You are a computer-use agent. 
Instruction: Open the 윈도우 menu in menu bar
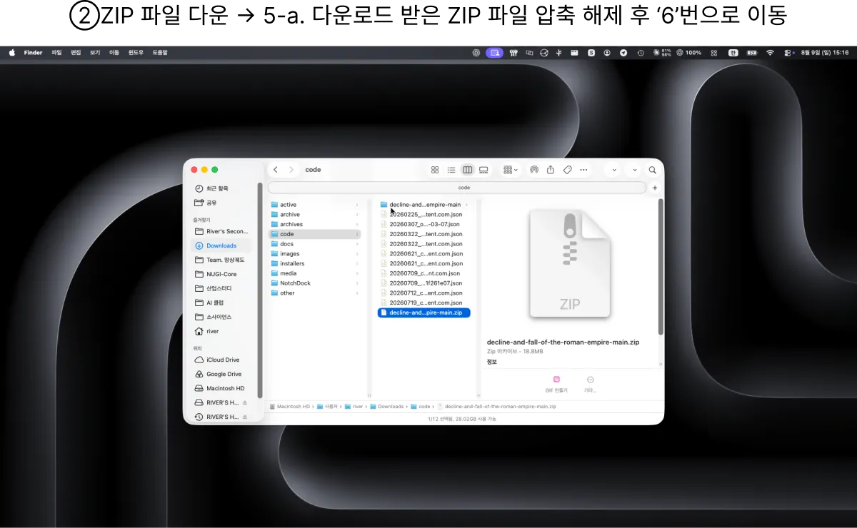pos(136,53)
